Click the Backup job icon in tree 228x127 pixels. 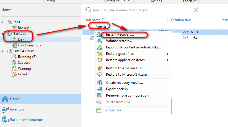point(14,28)
